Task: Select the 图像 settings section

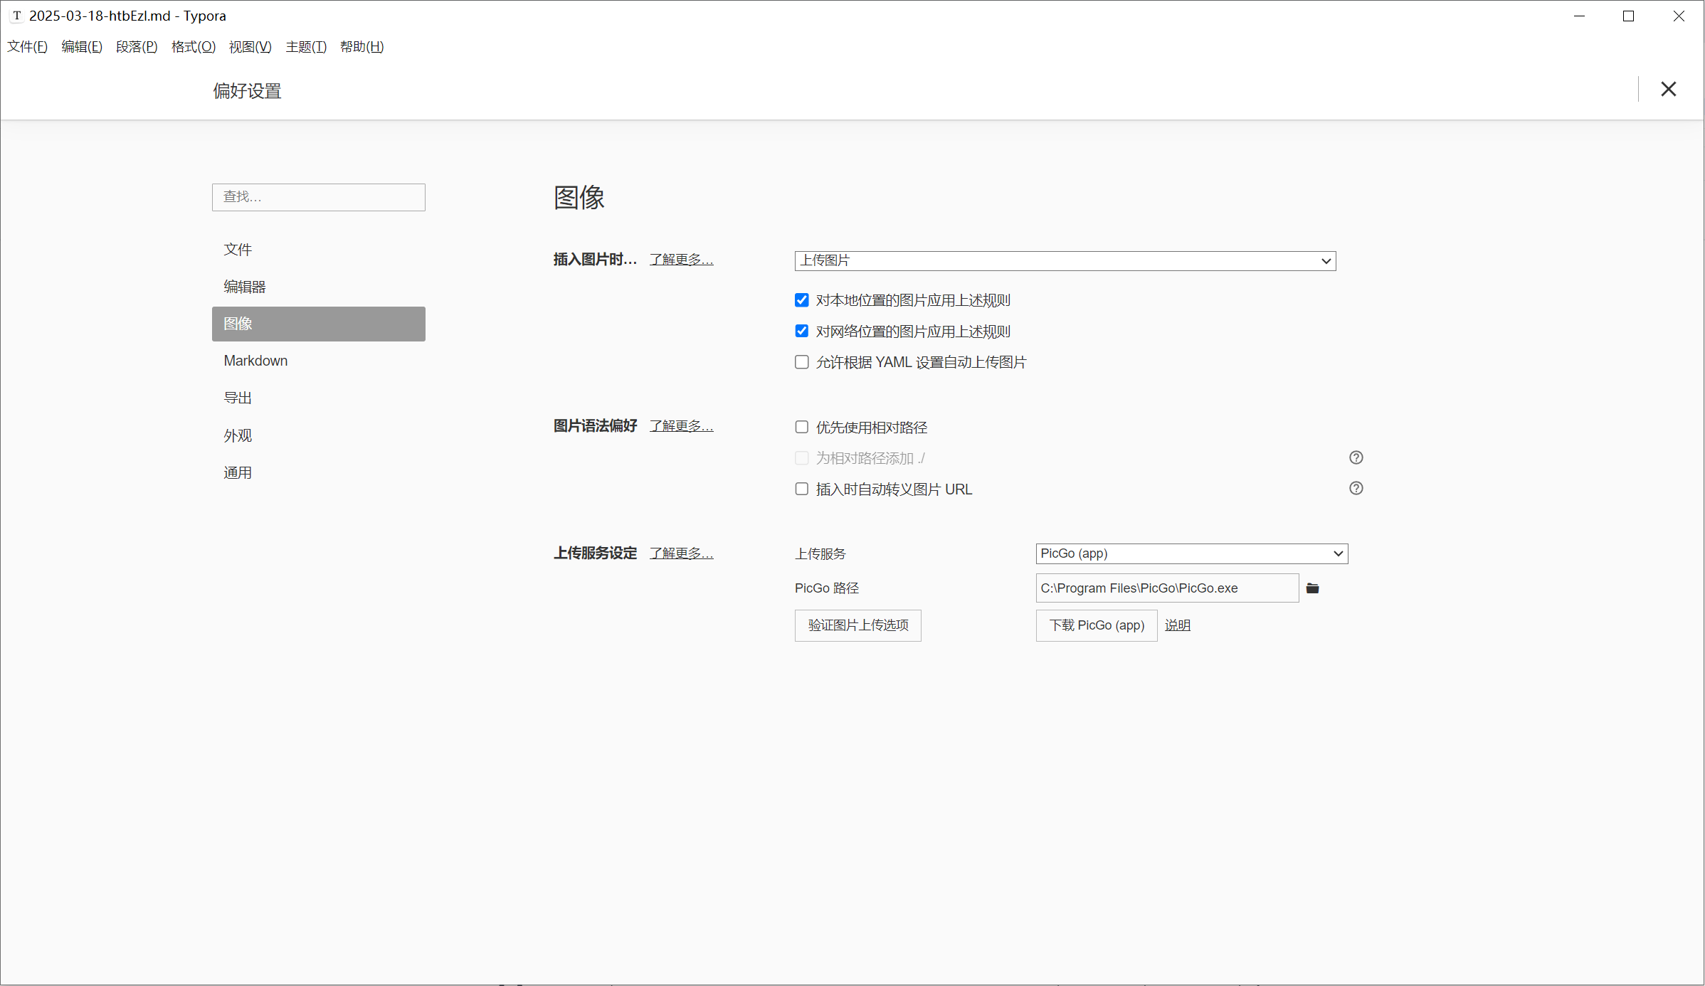Action: point(319,324)
